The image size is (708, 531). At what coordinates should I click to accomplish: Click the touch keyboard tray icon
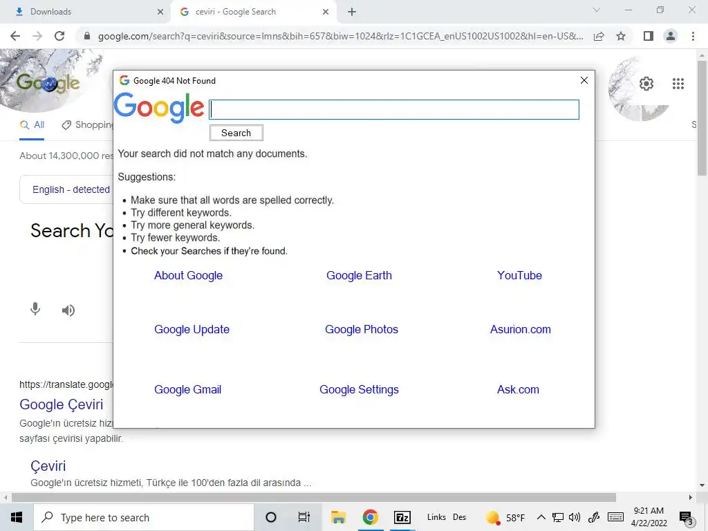click(615, 517)
